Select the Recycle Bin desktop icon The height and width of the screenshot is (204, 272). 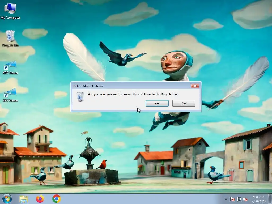point(10,39)
